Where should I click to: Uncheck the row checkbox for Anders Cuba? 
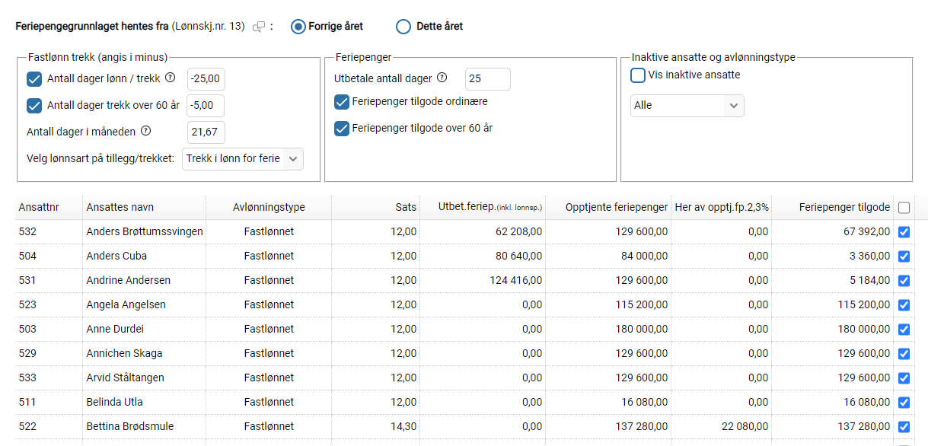[904, 256]
